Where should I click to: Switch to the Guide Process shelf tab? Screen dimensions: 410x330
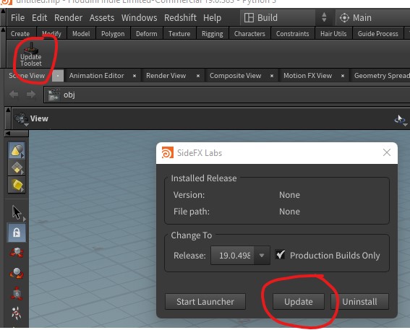coord(378,34)
